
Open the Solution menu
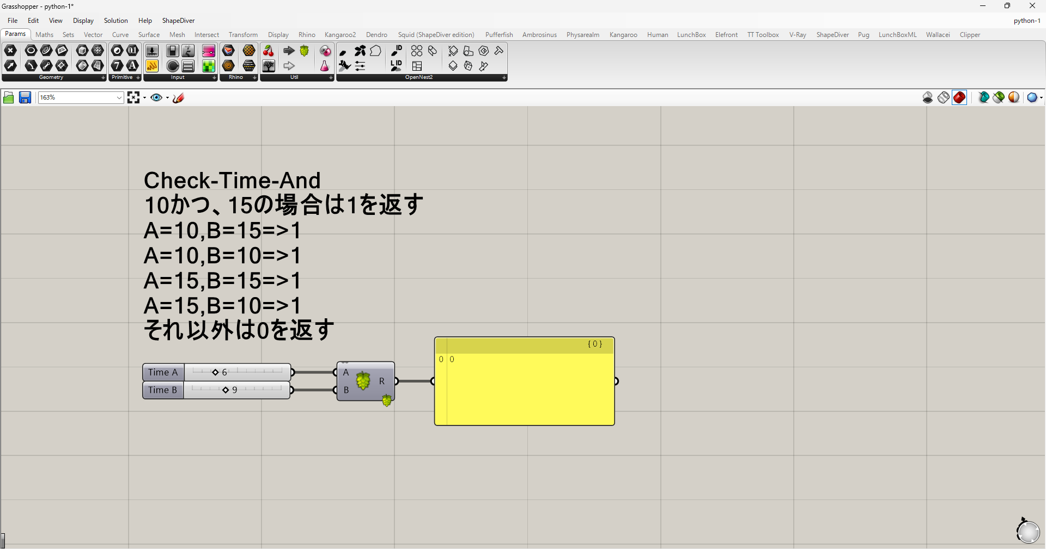point(115,21)
